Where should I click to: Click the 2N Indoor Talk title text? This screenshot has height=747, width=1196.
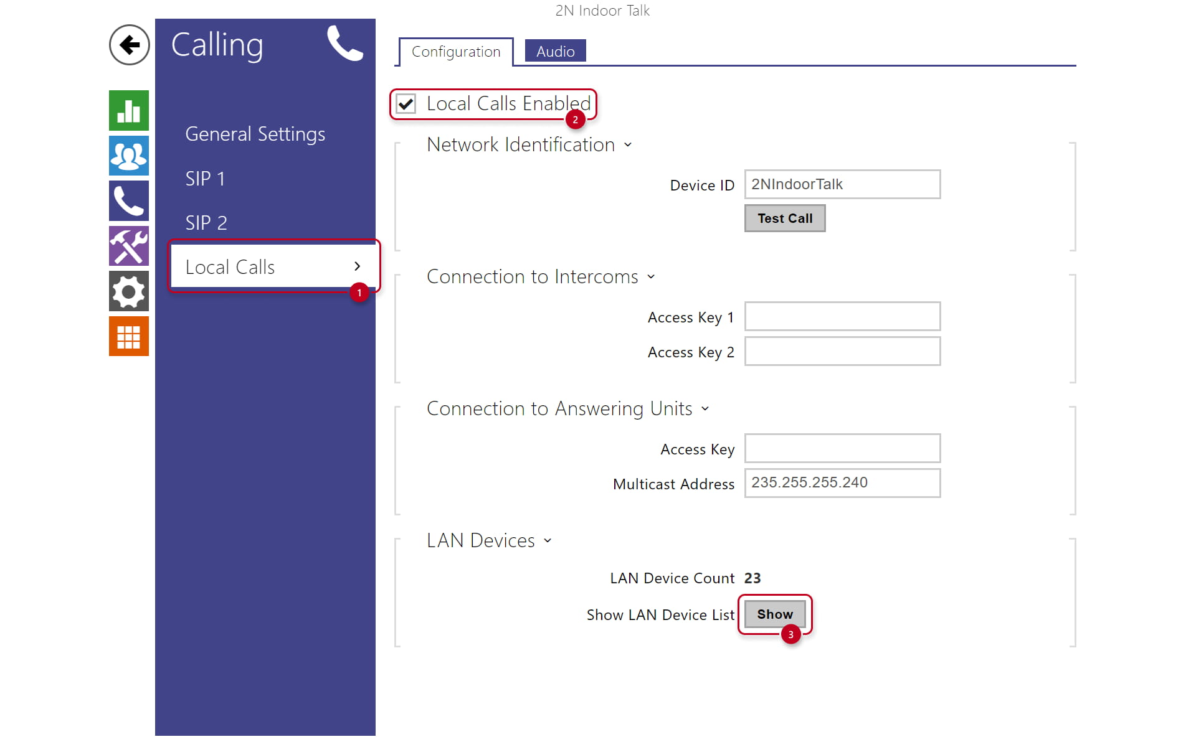602,11
